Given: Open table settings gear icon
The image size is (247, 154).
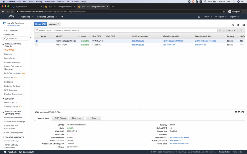Looking at the screenshot, I should click(238, 25).
